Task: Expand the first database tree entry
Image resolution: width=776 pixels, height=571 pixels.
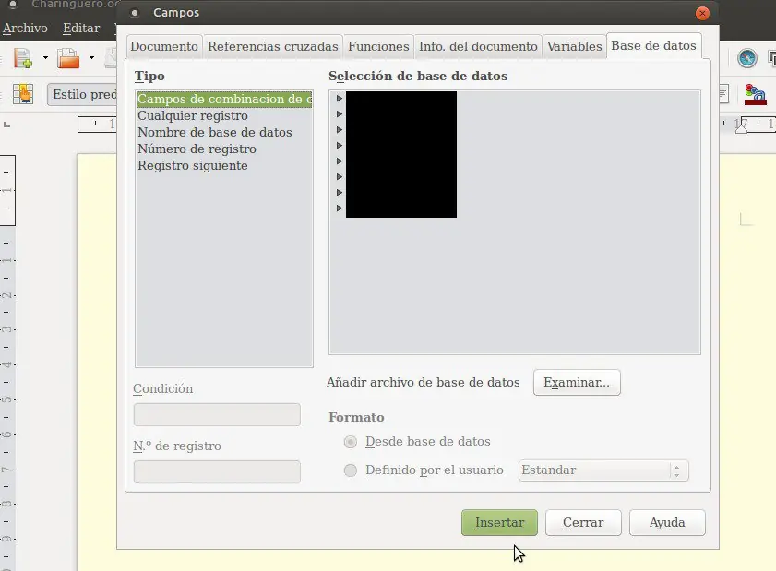Action: click(340, 99)
